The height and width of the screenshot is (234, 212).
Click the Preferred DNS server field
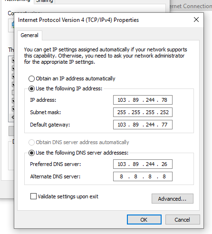click(x=143, y=164)
